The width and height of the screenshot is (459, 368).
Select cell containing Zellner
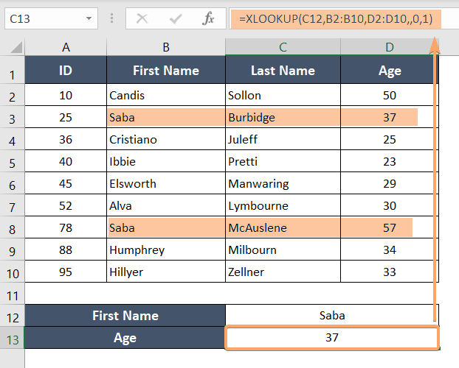pyautogui.click(x=283, y=272)
